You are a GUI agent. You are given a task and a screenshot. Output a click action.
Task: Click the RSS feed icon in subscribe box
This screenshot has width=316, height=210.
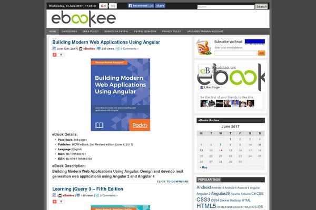pos(204,47)
